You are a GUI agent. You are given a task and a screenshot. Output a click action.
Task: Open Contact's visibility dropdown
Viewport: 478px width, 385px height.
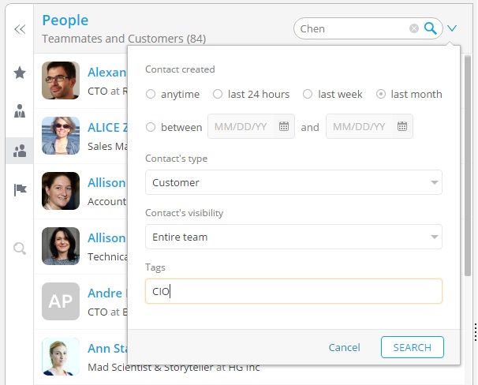[293, 236]
